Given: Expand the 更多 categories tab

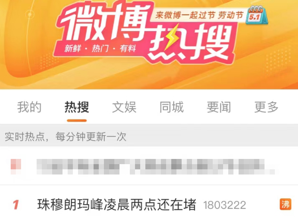Looking at the screenshot, I should (x=266, y=107).
